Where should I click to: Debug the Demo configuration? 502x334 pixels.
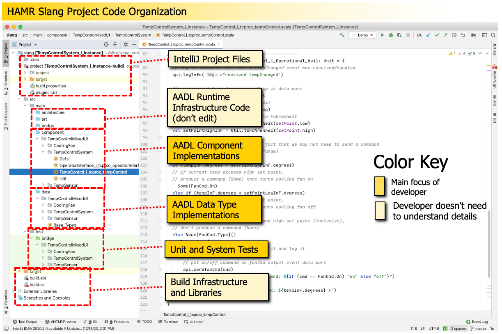click(391, 35)
